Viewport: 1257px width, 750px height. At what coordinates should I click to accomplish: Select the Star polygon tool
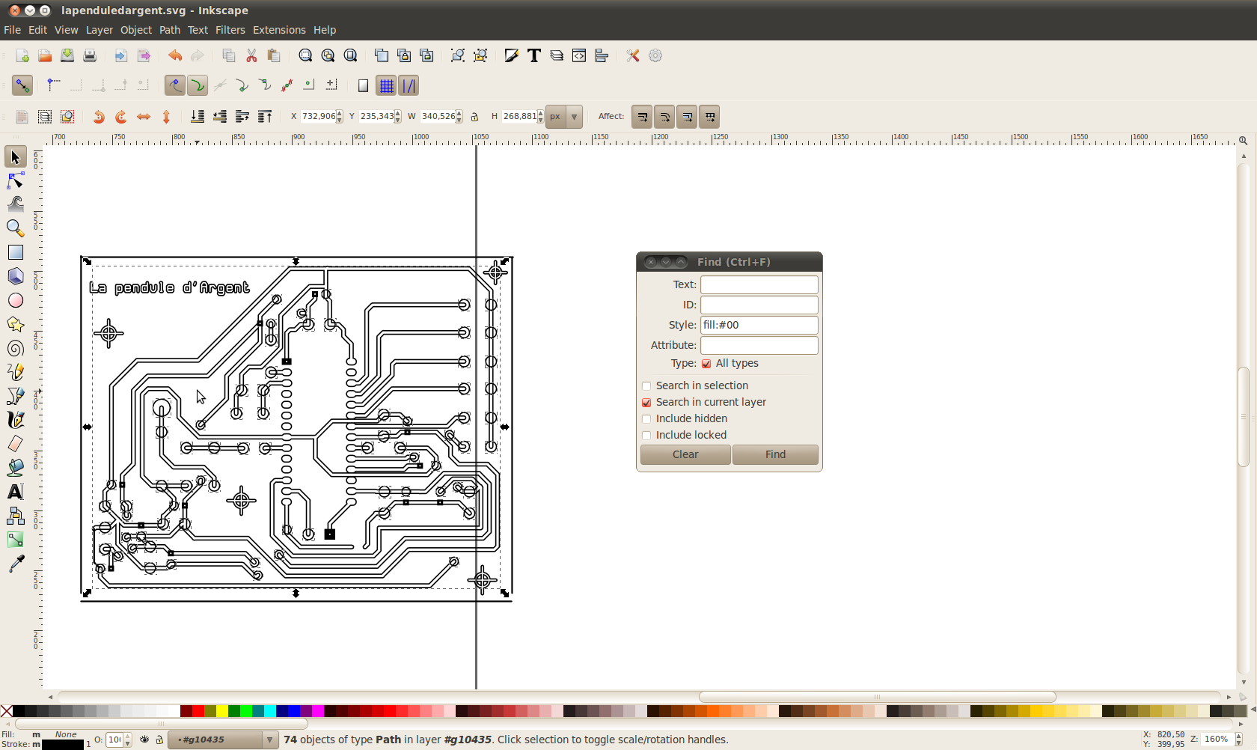[x=15, y=324]
